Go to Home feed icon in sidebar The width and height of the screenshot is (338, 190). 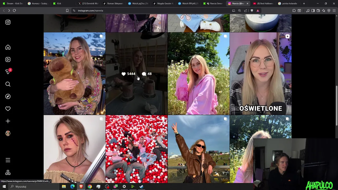(8, 47)
